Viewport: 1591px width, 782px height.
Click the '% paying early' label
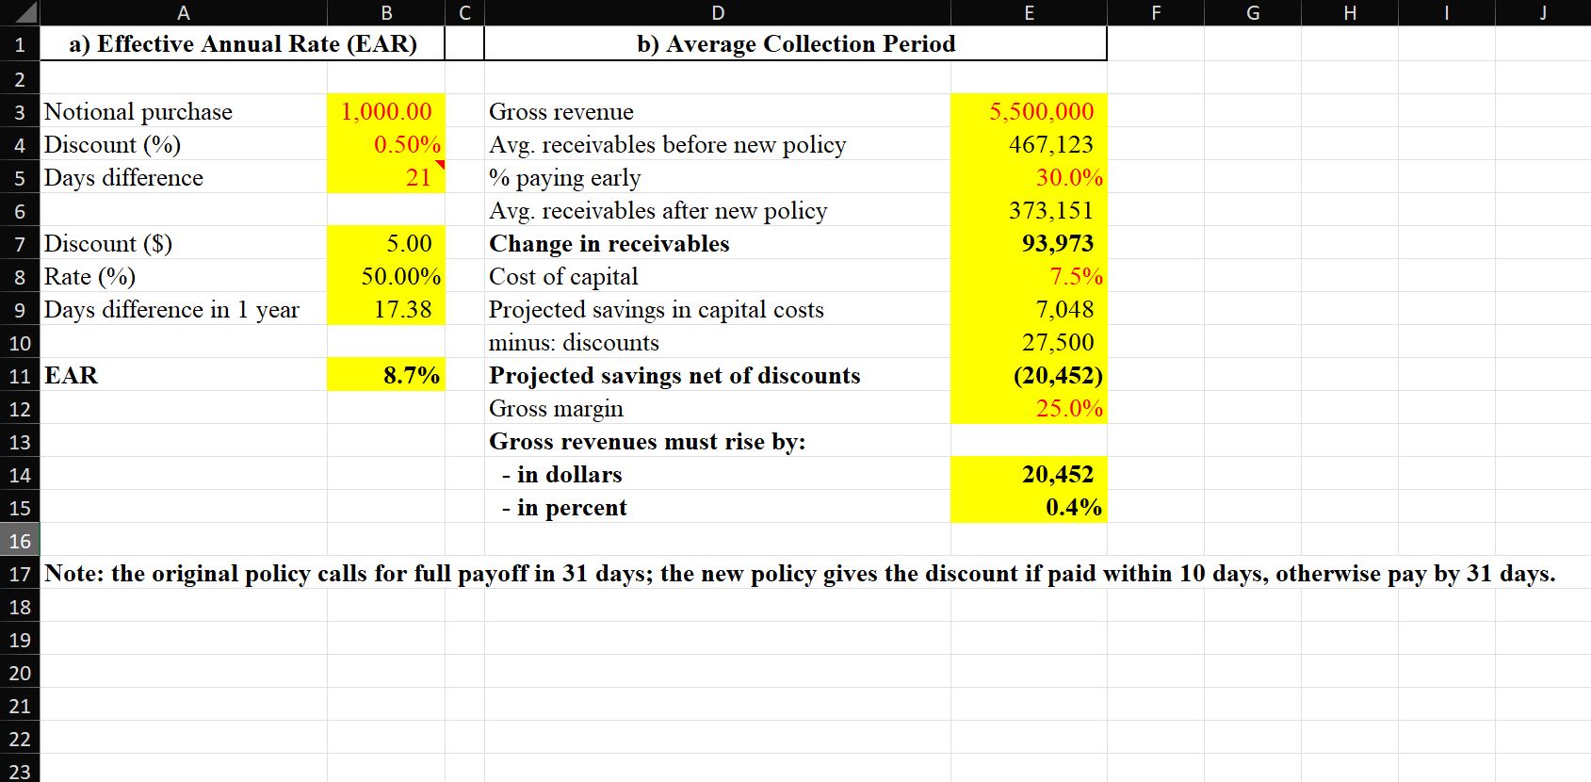tap(718, 177)
